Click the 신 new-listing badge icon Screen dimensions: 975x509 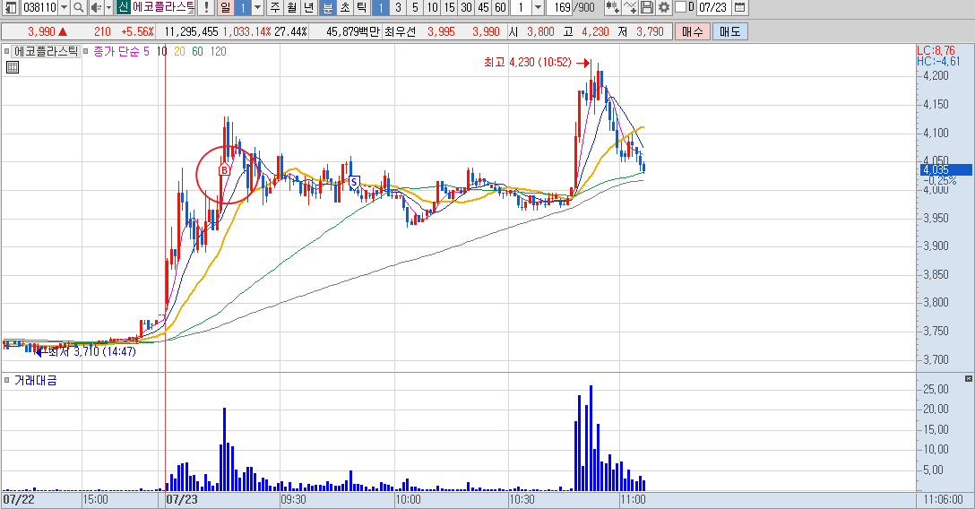123,7
